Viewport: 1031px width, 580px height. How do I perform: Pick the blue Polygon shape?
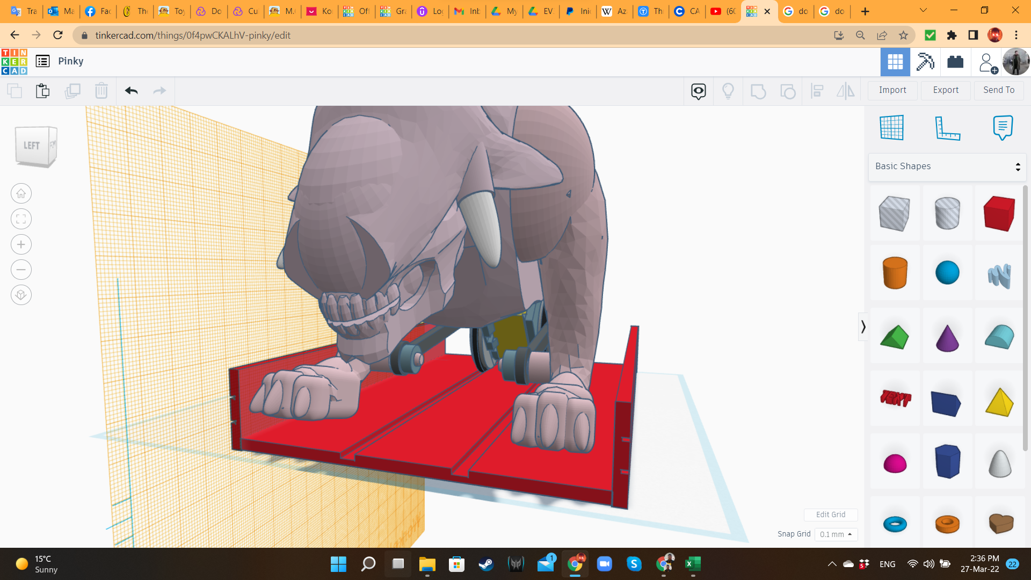coord(947,461)
